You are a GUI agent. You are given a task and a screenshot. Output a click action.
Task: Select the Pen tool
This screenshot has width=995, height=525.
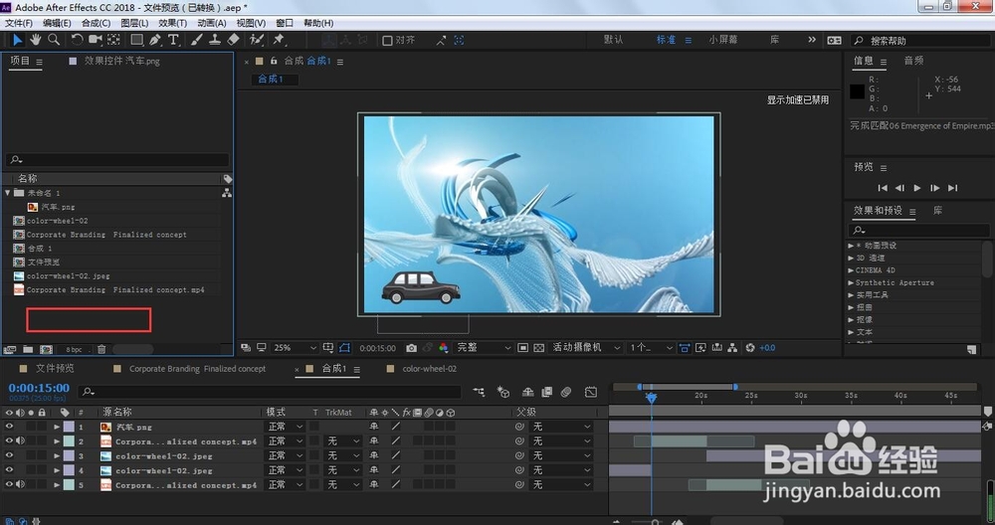(155, 40)
